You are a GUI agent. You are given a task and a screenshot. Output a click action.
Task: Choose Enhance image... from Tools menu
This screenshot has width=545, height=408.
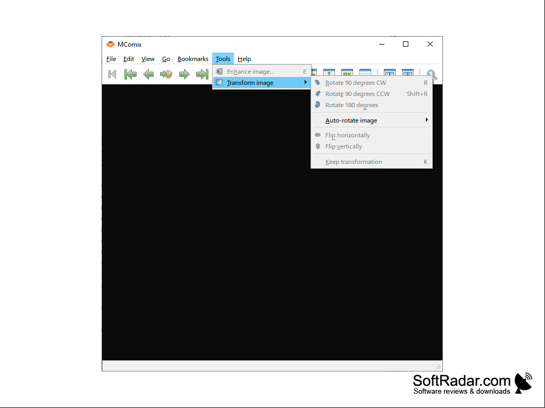[x=262, y=72]
